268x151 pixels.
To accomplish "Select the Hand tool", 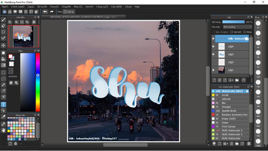I will [3, 130].
